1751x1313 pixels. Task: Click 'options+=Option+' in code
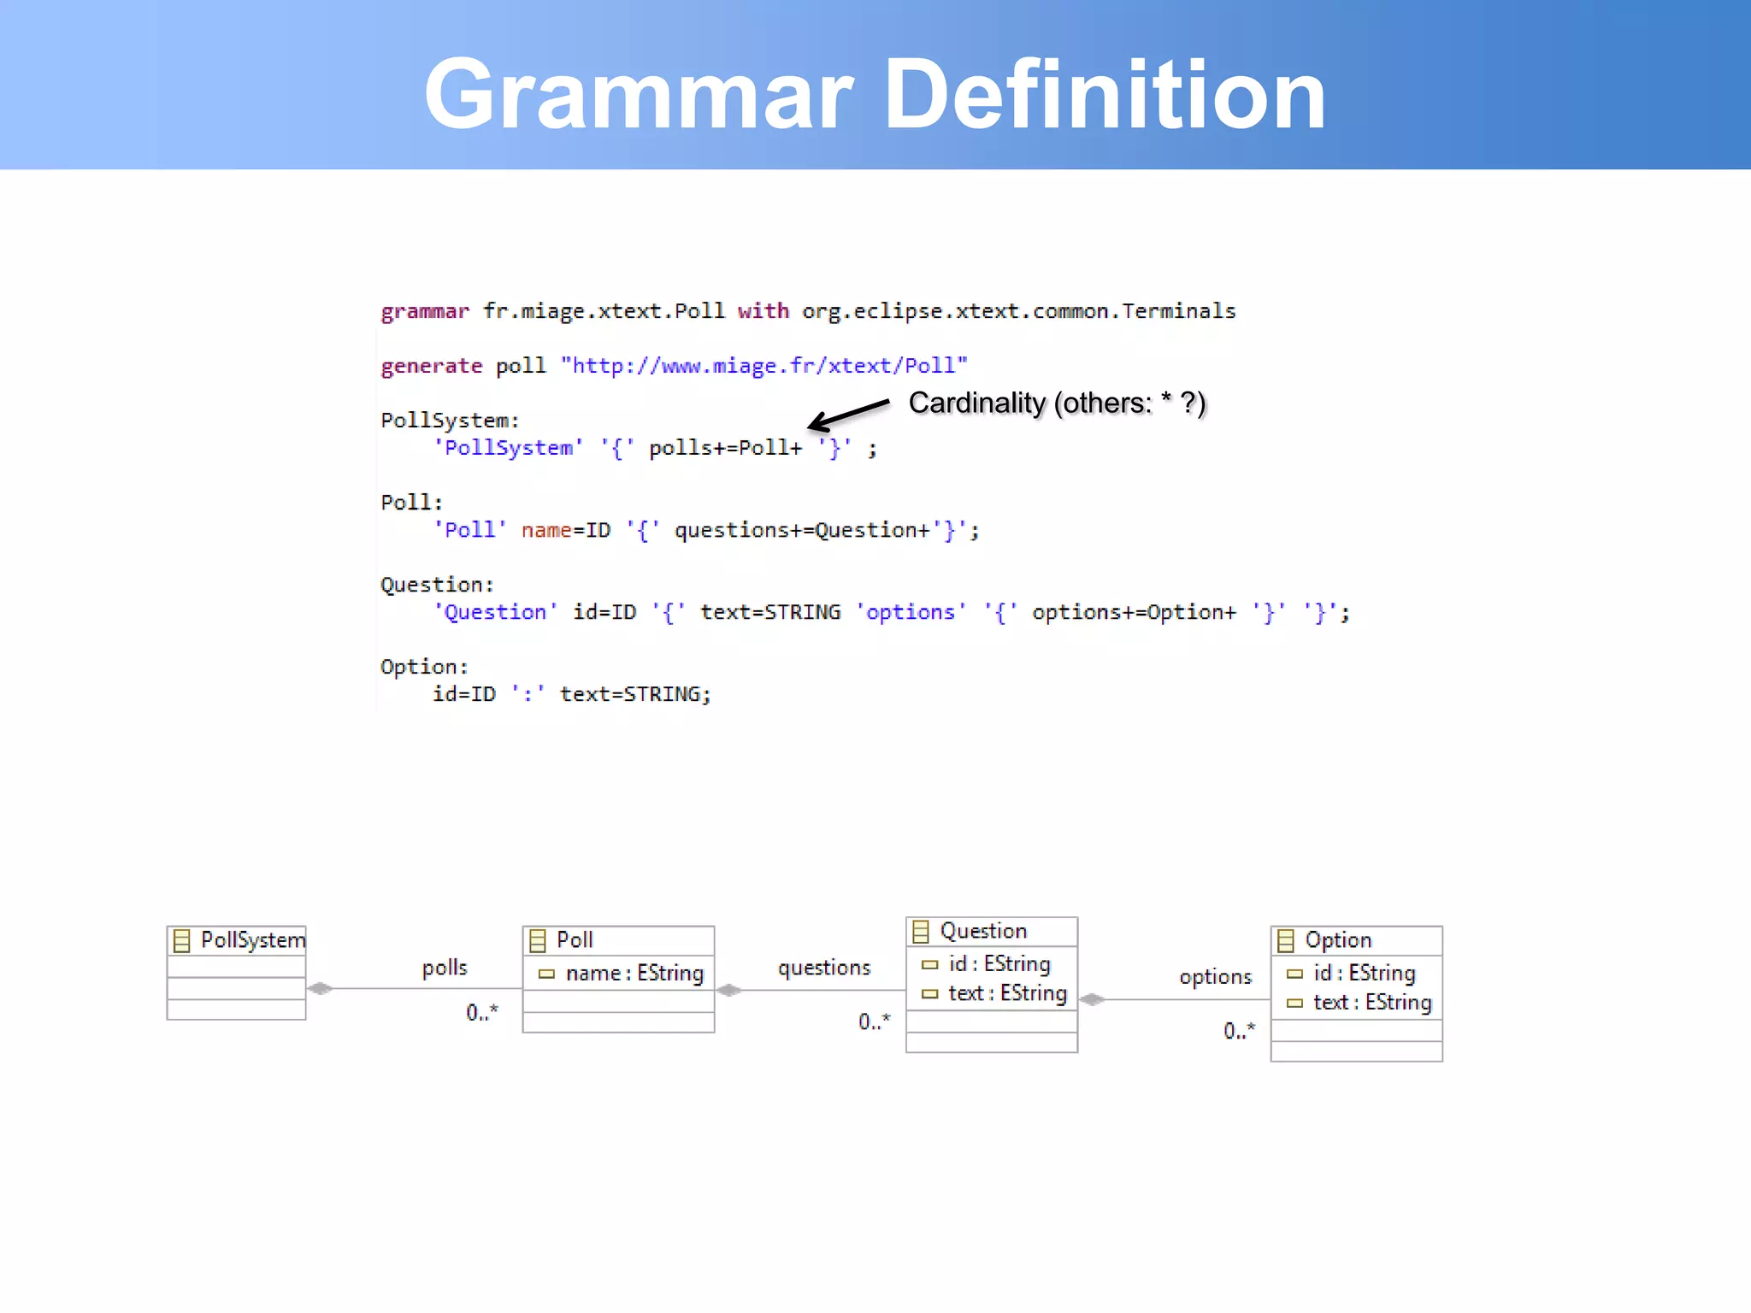click(x=1134, y=612)
